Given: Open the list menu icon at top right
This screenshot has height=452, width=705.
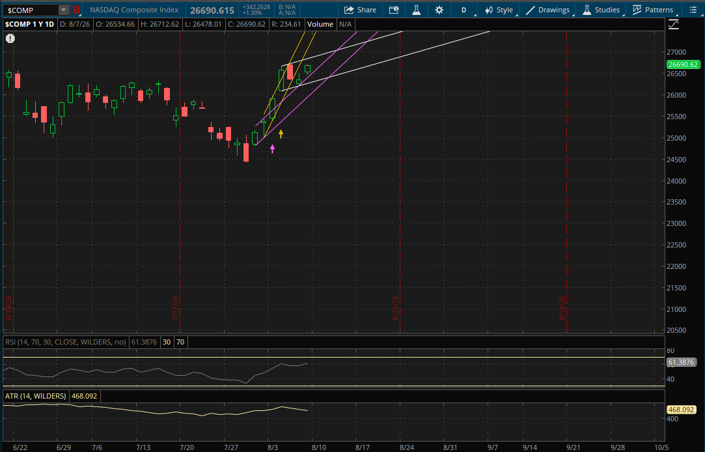Looking at the screenshot, I should [x=693, y=10].
